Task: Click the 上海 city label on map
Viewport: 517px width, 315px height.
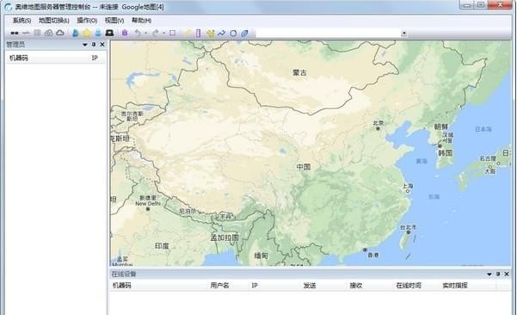Action: click(x=408, y=186)
